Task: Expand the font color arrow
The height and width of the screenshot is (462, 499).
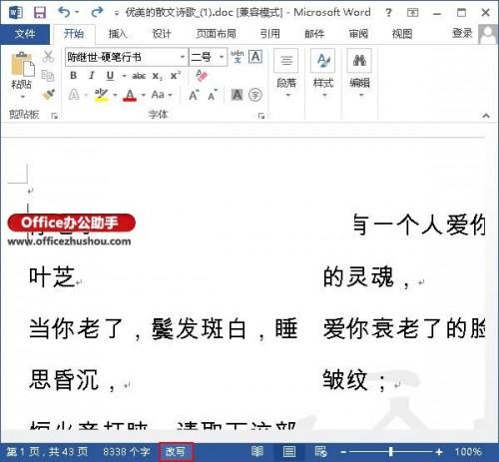Action: (x=144, y=95)
